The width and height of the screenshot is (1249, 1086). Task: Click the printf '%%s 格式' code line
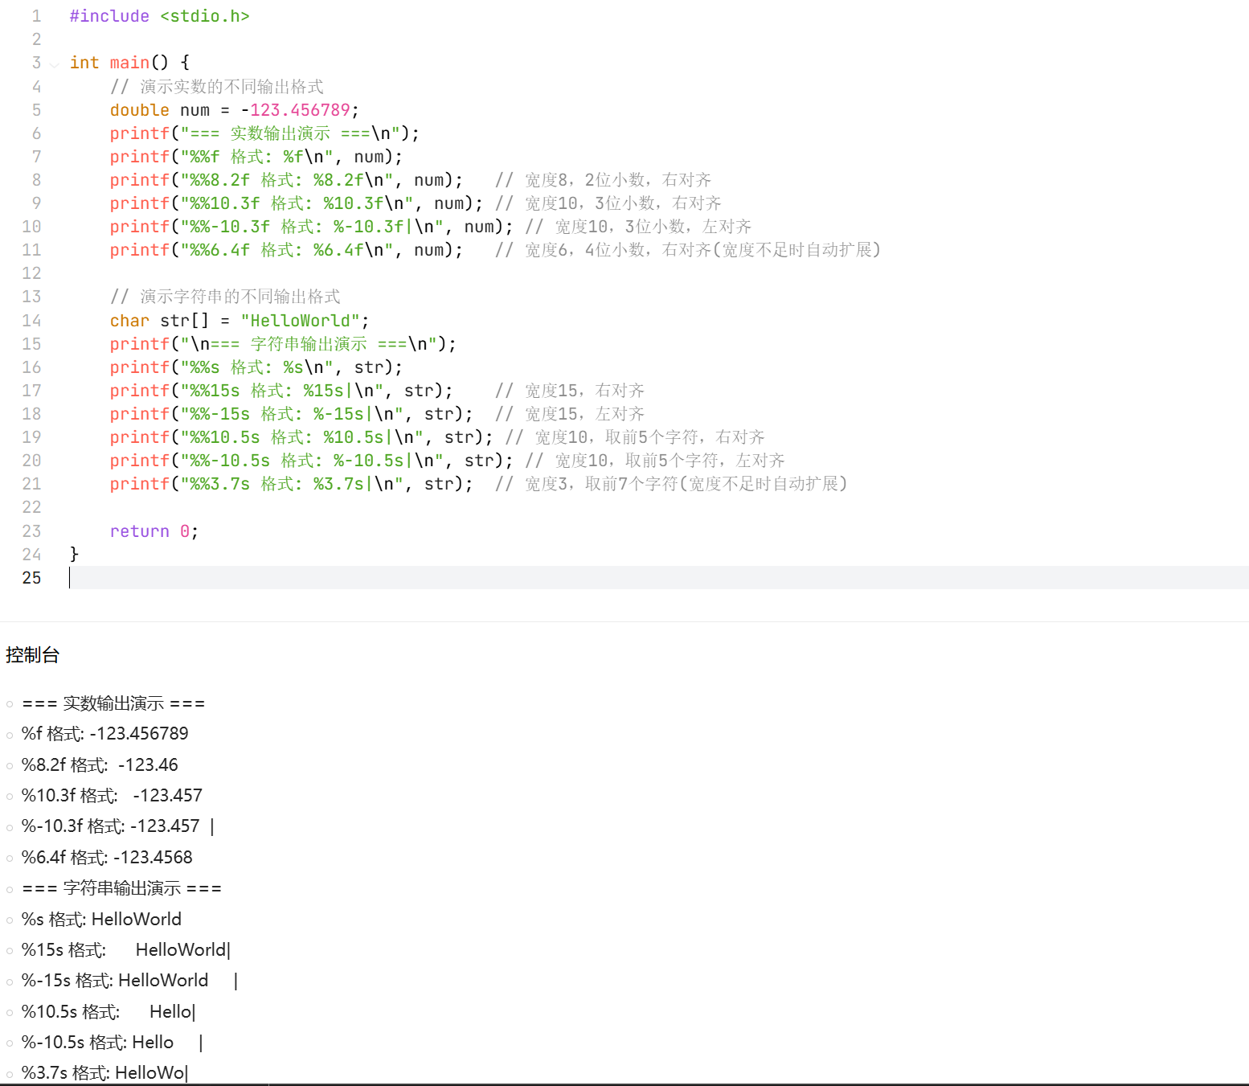(256, 367)
